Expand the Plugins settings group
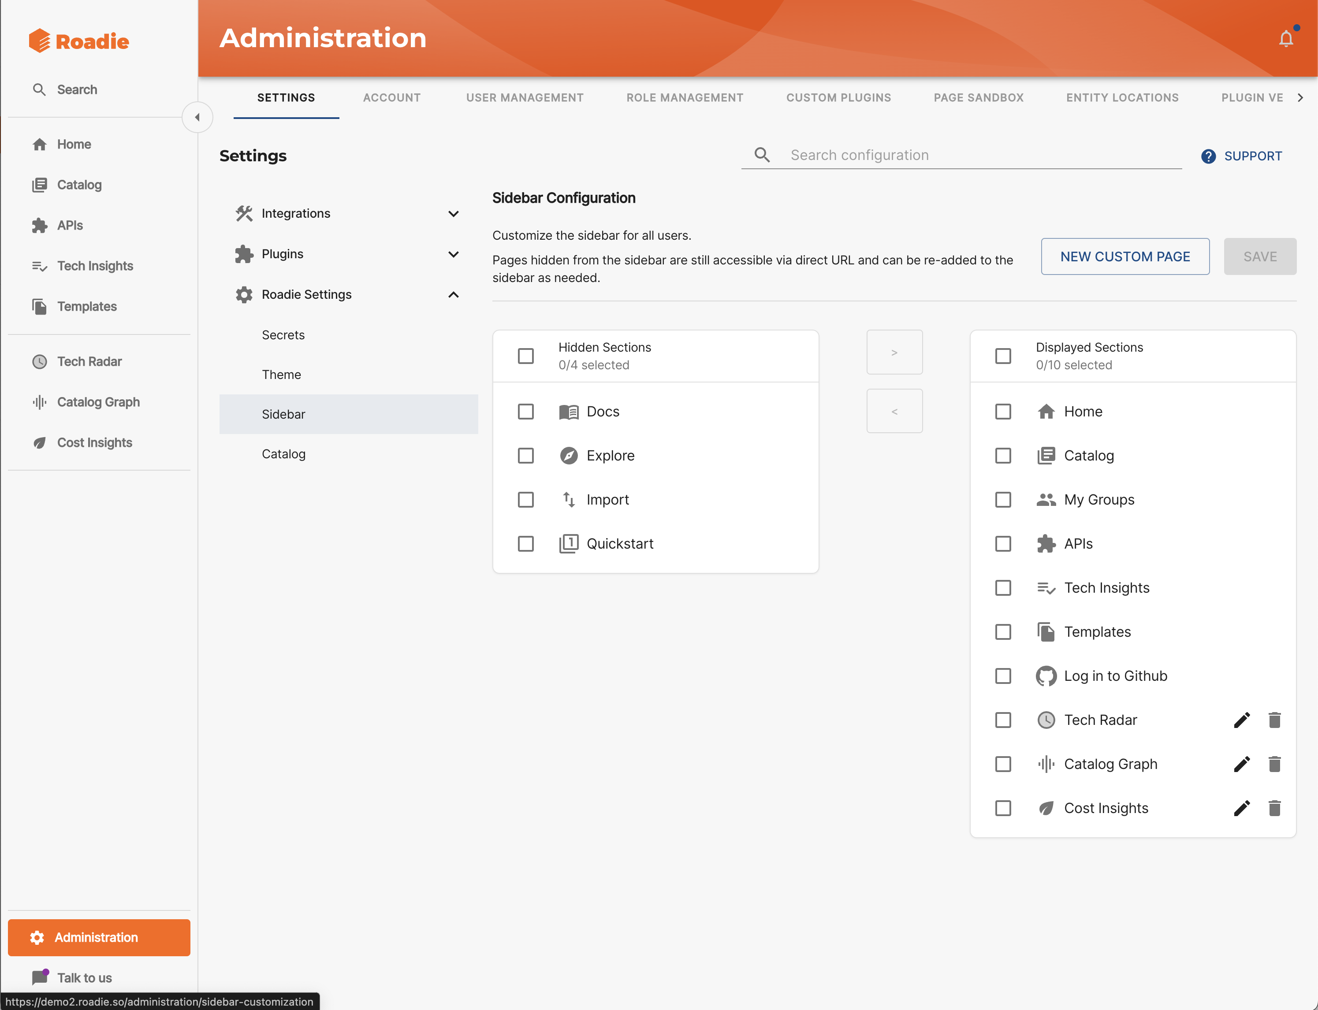Image resolution: width=1318 pixels, height=1010 pixels. pos(349,254)
